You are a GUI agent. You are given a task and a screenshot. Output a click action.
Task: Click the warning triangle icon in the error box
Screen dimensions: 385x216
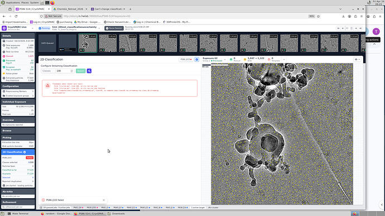pos(47,86)
